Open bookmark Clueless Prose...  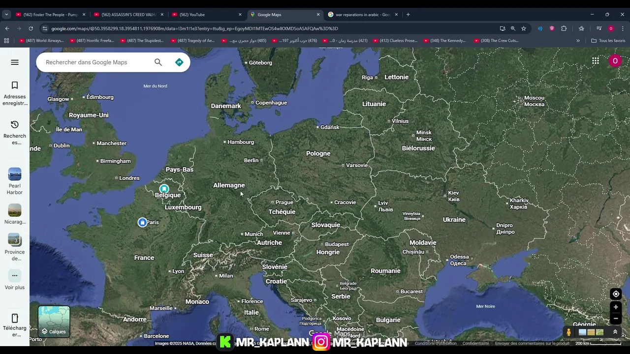(x=395, y=41)
